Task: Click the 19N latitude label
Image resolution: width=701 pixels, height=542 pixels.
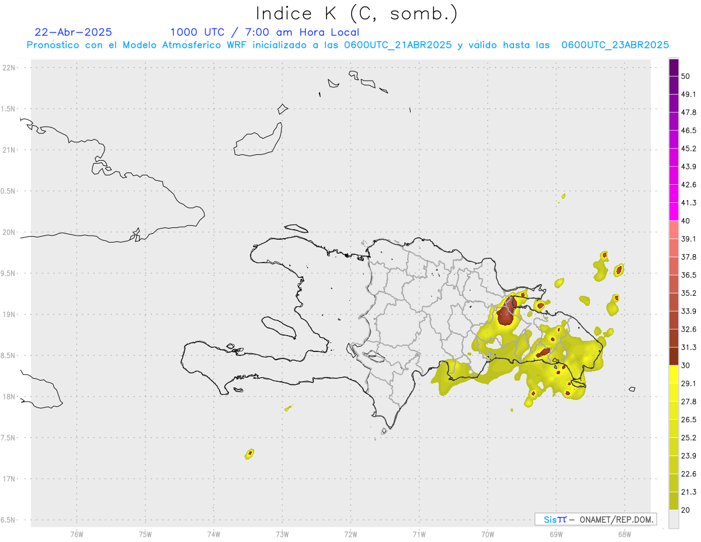Action: tap(10, 315)
